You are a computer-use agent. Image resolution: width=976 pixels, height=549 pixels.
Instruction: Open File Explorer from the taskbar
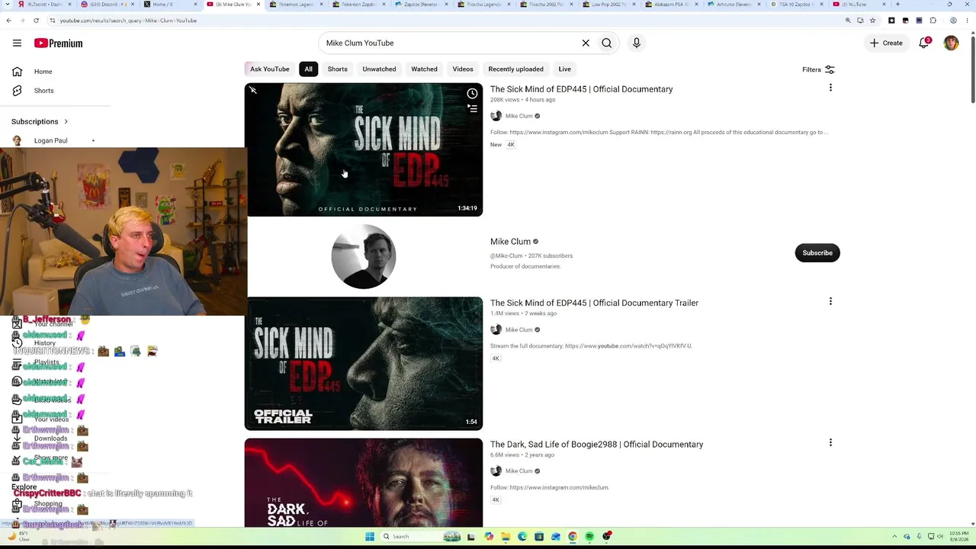coord(505,537)
